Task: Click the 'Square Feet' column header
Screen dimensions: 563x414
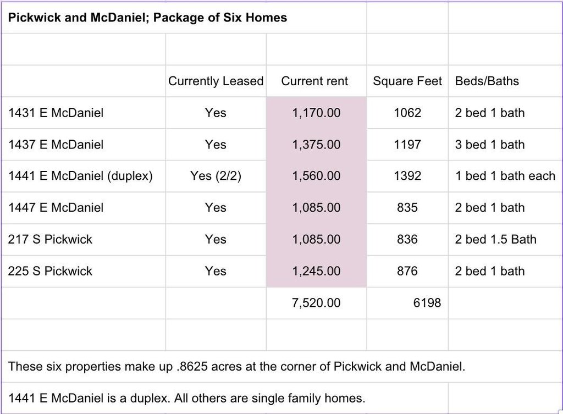Action: click(x=407, y=81)
